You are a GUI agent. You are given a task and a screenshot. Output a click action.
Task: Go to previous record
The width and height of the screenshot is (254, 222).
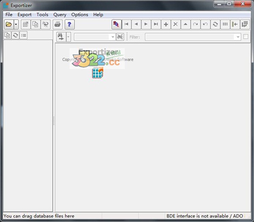136,24
